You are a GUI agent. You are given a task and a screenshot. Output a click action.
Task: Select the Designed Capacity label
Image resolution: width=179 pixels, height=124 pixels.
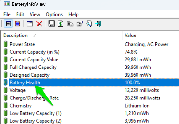coord(30,75)
